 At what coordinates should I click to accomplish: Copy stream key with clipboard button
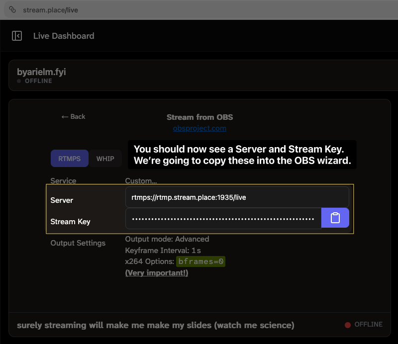point(335,218)
